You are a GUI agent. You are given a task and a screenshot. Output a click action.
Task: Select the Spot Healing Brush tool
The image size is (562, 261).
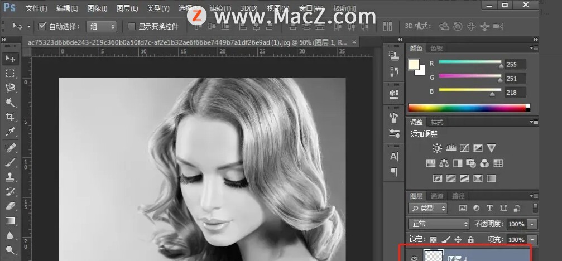(x=10, y=147)
